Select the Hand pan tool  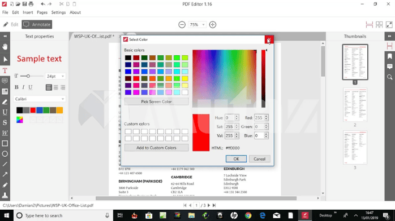pyautogui.click(x=5, y=47)
